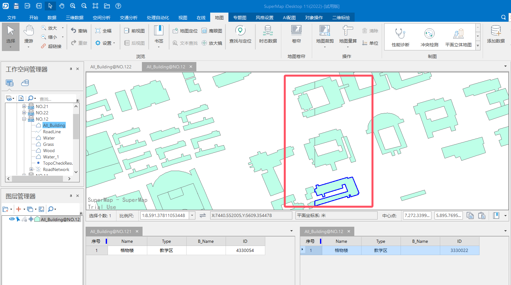Open the 书签 bookmark tool
This screenshot has width=511, height=285.
(x=159, y=37)
